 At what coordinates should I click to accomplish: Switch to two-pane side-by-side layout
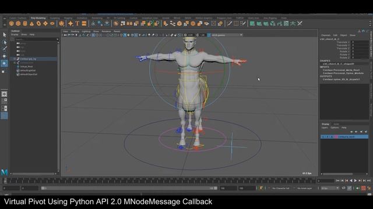click(4, 109)
